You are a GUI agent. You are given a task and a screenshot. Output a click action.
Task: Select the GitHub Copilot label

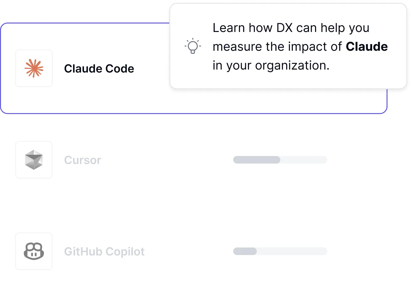(x=104, y=252)
